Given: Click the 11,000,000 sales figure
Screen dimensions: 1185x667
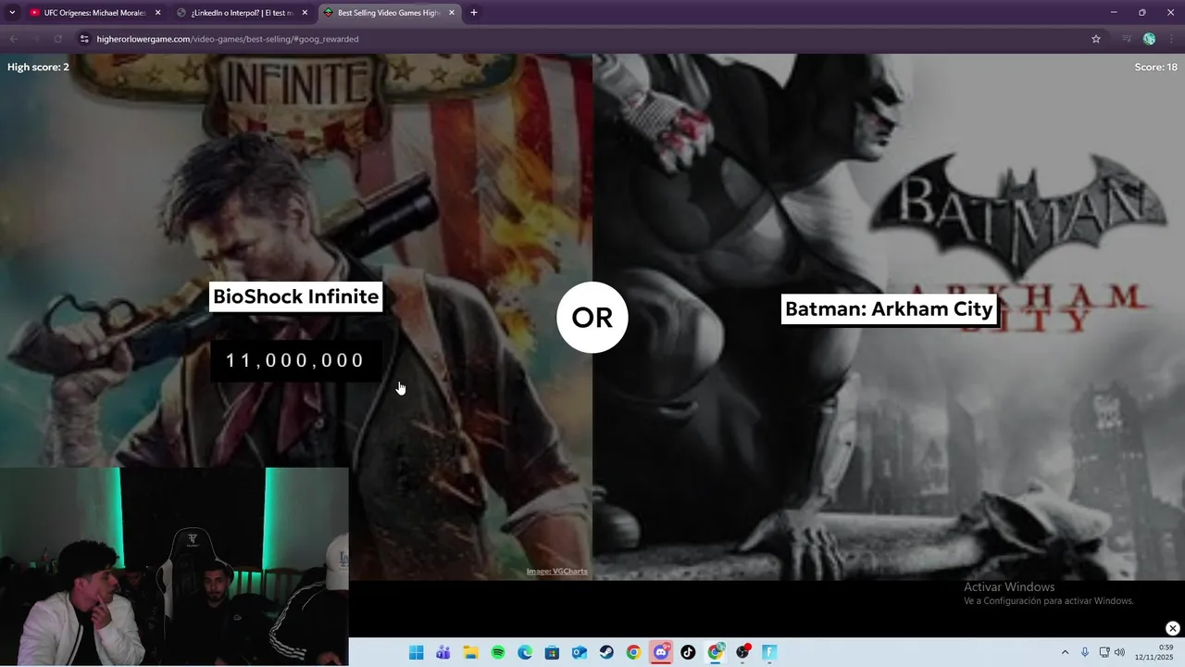Looking at the screenshot, I should [295, 360].
